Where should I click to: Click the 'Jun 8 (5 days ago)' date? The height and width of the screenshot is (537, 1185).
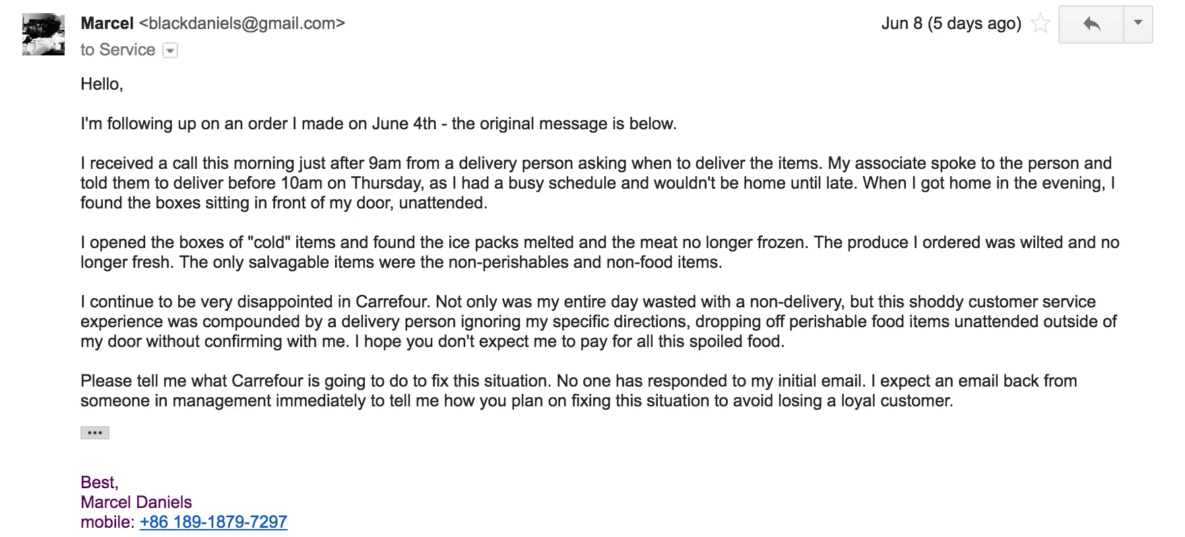tap(951, 24)
